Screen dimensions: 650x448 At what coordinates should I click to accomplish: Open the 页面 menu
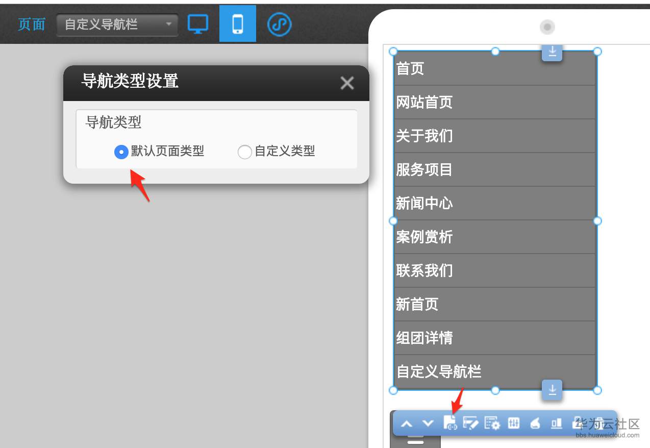[x=31, y=24]
